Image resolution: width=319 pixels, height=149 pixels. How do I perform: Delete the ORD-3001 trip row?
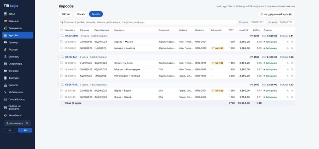[x=292, y=42]
